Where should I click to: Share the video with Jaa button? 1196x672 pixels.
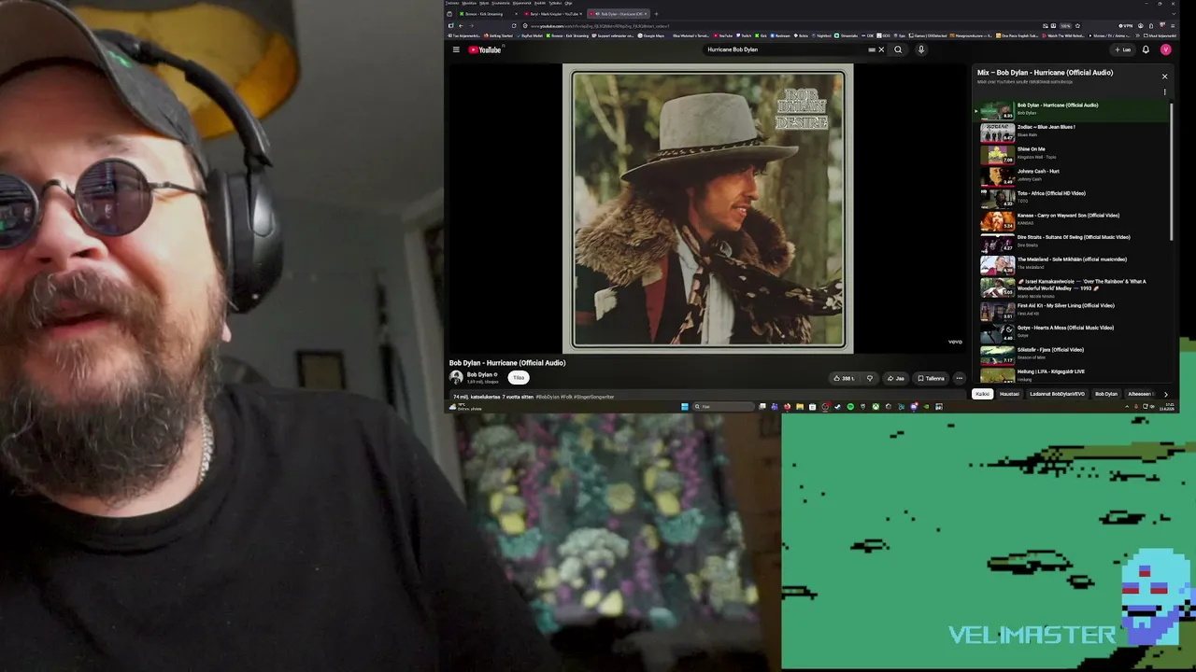[896, 378]
